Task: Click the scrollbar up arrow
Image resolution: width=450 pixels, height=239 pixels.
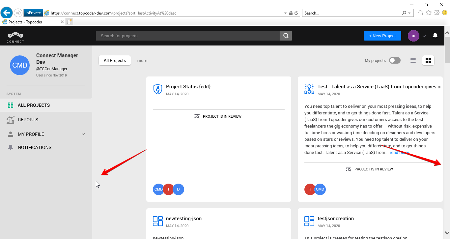Action: [x=447, y=33]
